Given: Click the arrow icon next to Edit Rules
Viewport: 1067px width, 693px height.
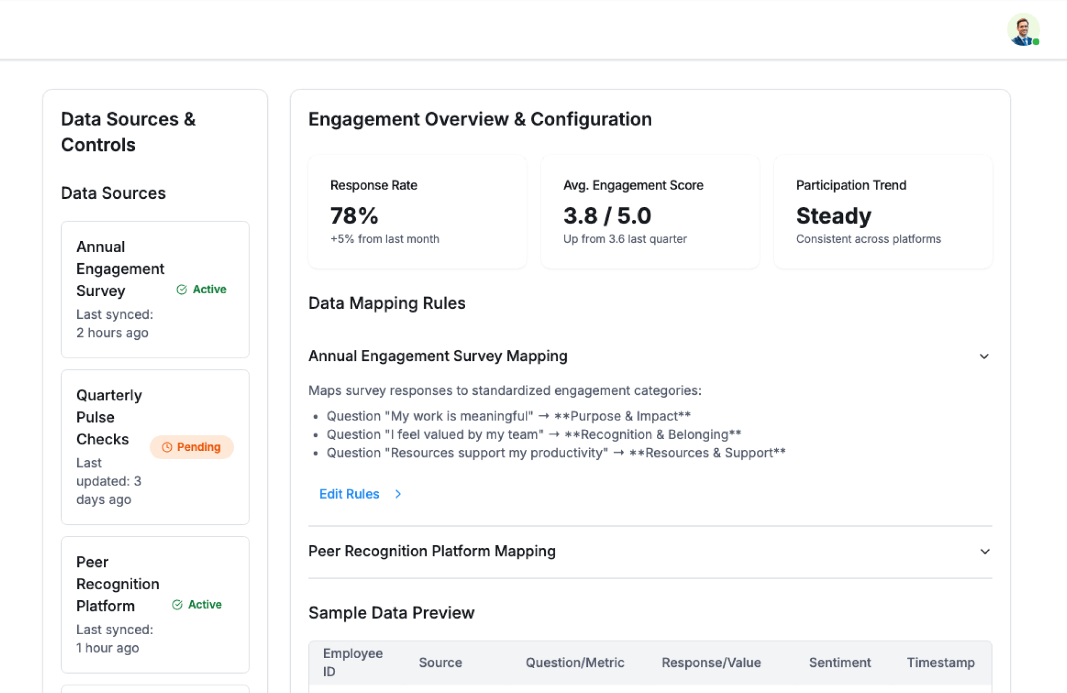Looking at the screenshot, I should tap(398, 494).
